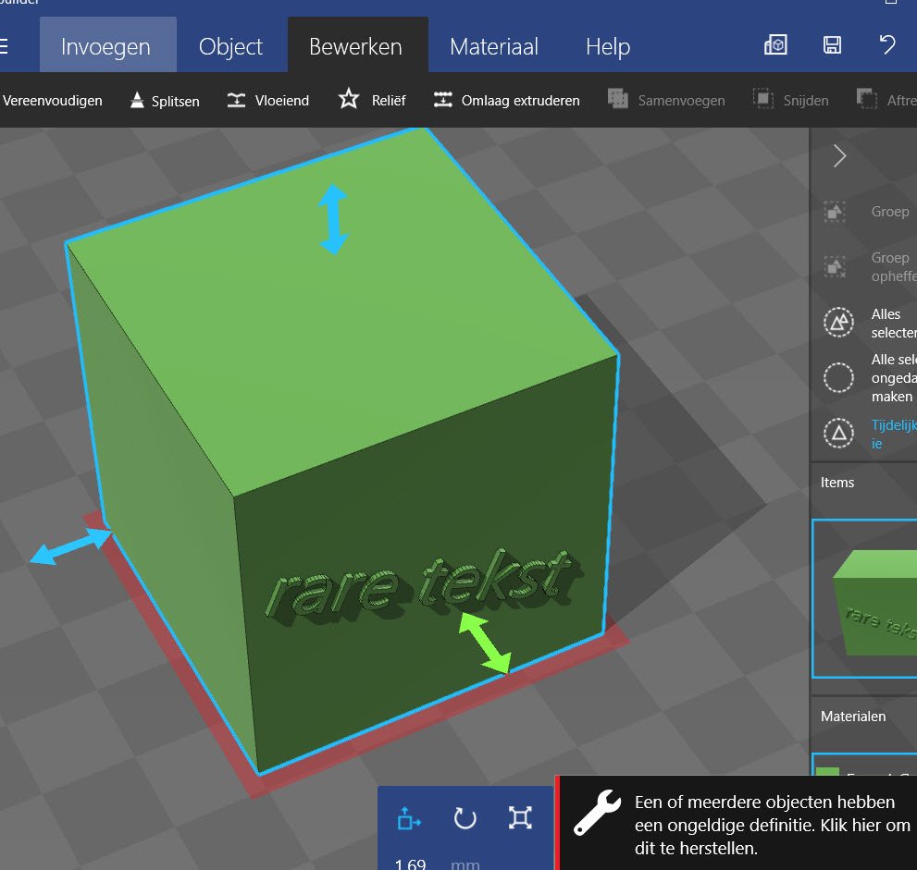This screenshot has height=870, width=917.
Task: Open the 3D library cube icon
Action: point(774,45)
